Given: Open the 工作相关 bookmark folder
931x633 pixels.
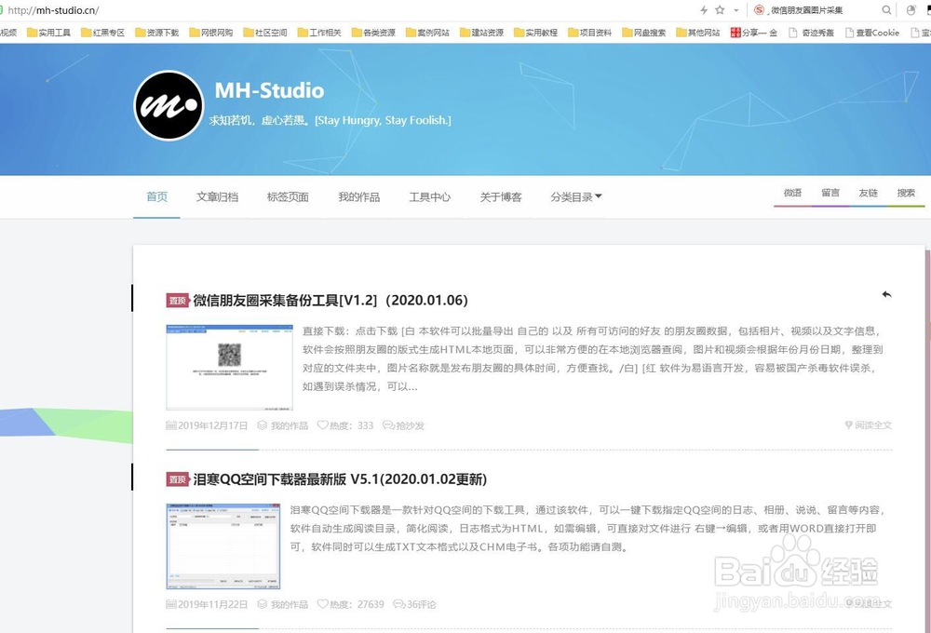Looking at the screenshot, I should pyautogui.click(x=319, y=33).
